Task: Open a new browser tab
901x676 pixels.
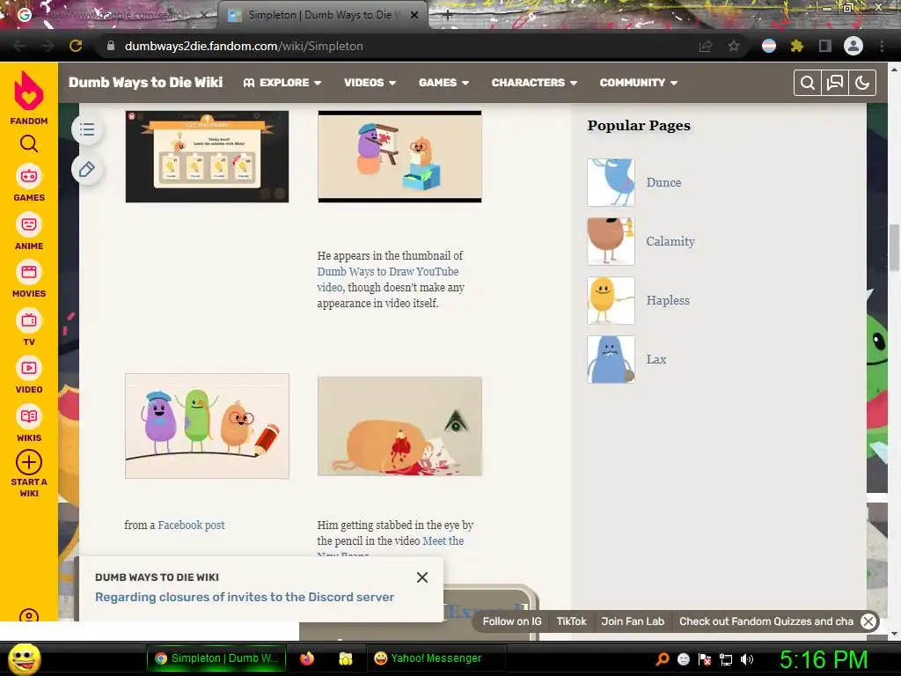Action: [447, 16]
